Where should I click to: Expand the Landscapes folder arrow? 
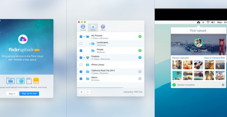pos(90,43)
